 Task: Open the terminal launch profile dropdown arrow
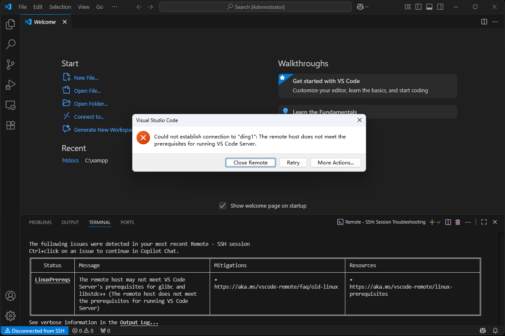tap(439, 222)
